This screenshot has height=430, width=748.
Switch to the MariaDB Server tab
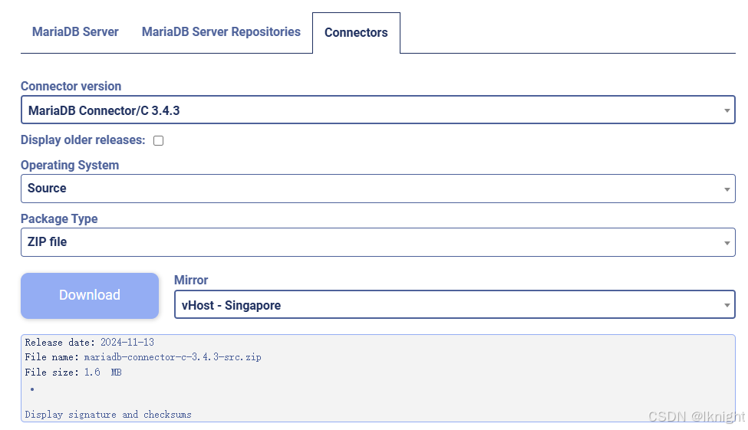(x=75, y=32)
